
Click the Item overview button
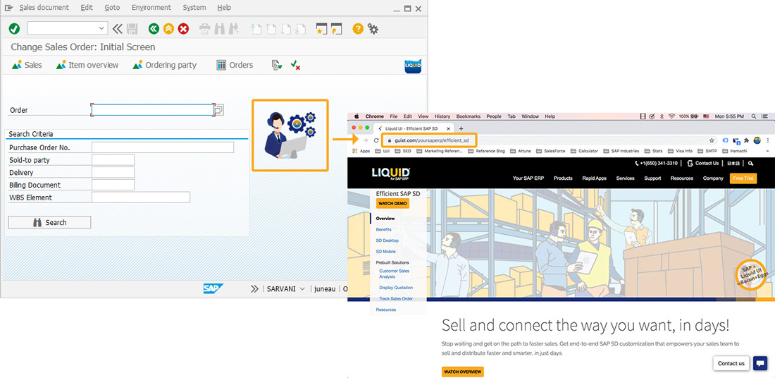coord(87,65)
